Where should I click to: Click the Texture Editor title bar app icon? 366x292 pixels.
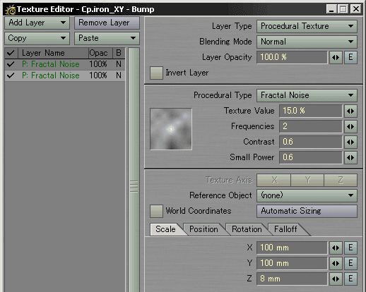[x=11, y=10]
